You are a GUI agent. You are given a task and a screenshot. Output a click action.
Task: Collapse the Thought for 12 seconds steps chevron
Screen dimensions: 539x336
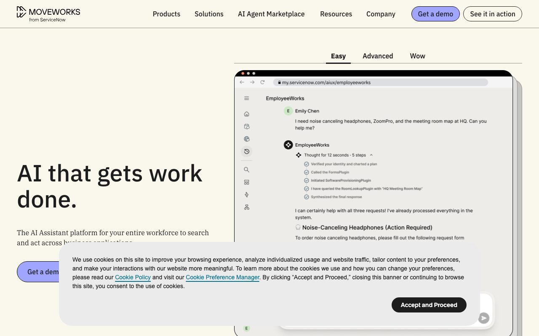371,155
